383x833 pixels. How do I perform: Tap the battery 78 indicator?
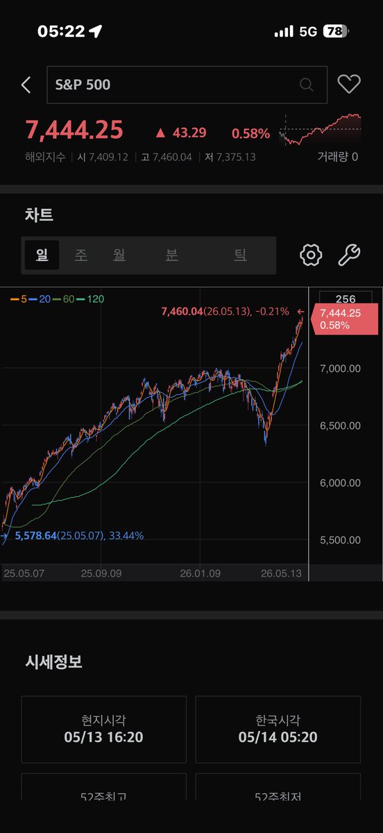(337, 31)
